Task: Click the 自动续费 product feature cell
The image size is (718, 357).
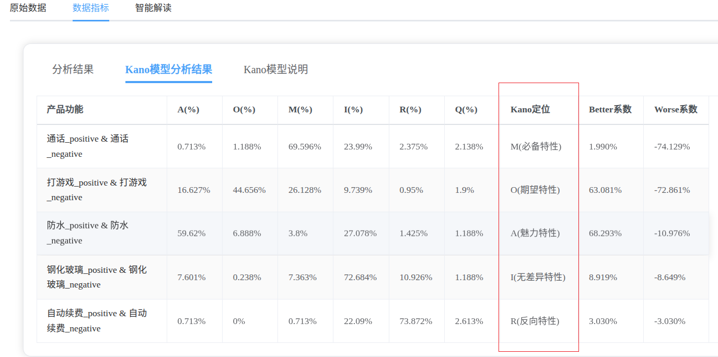Action: click(x=97, y=320)
